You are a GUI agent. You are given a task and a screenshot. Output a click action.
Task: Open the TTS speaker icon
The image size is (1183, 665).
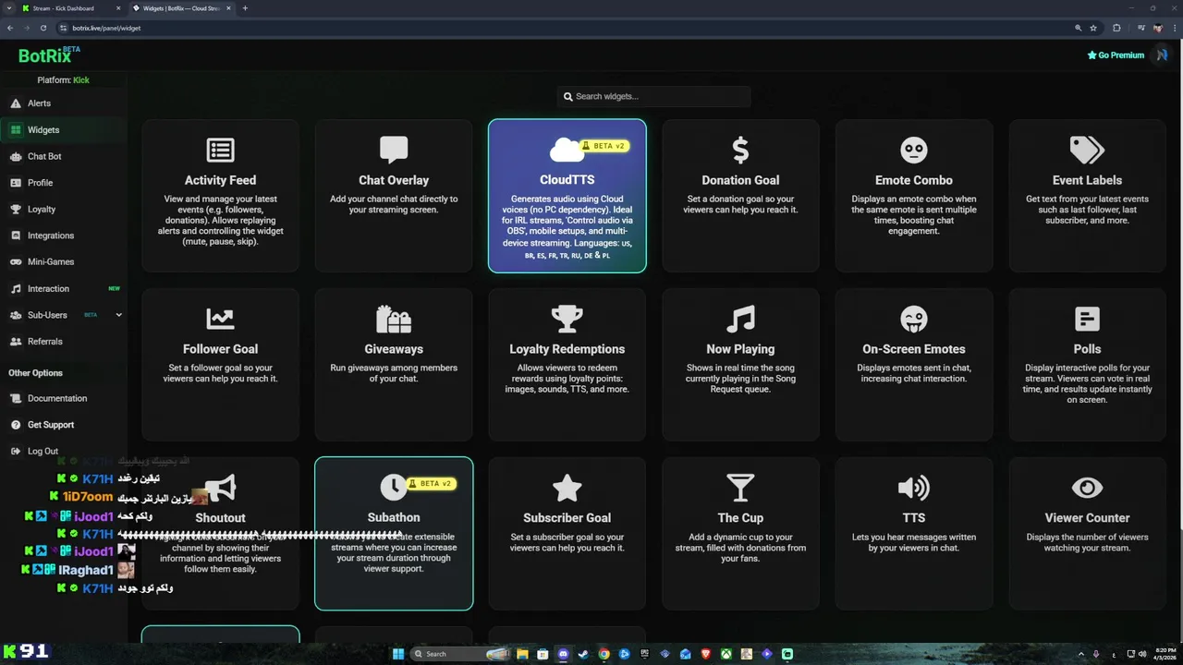914,488
